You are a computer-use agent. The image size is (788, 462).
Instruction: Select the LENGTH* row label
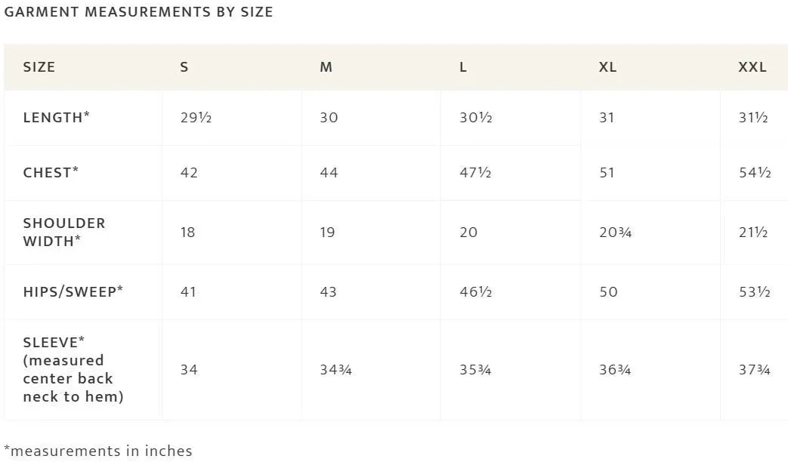coord(56,117)
